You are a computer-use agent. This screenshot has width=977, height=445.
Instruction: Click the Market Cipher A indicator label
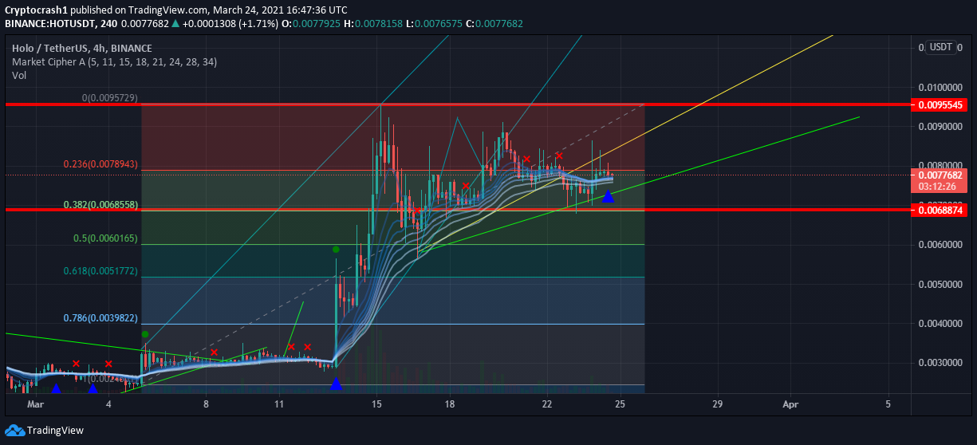(114, 61)
